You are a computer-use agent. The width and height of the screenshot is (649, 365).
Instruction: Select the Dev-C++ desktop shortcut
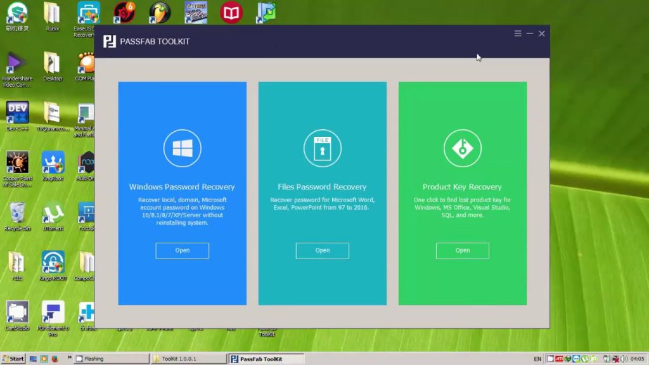coord(17,117)
